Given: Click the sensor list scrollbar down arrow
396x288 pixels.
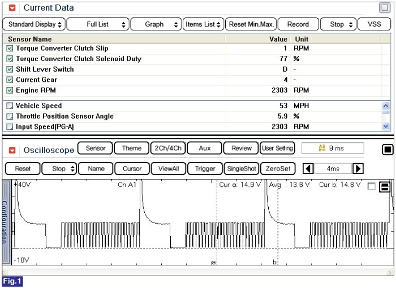Looking at the screenshot, I should coord(386,126).
